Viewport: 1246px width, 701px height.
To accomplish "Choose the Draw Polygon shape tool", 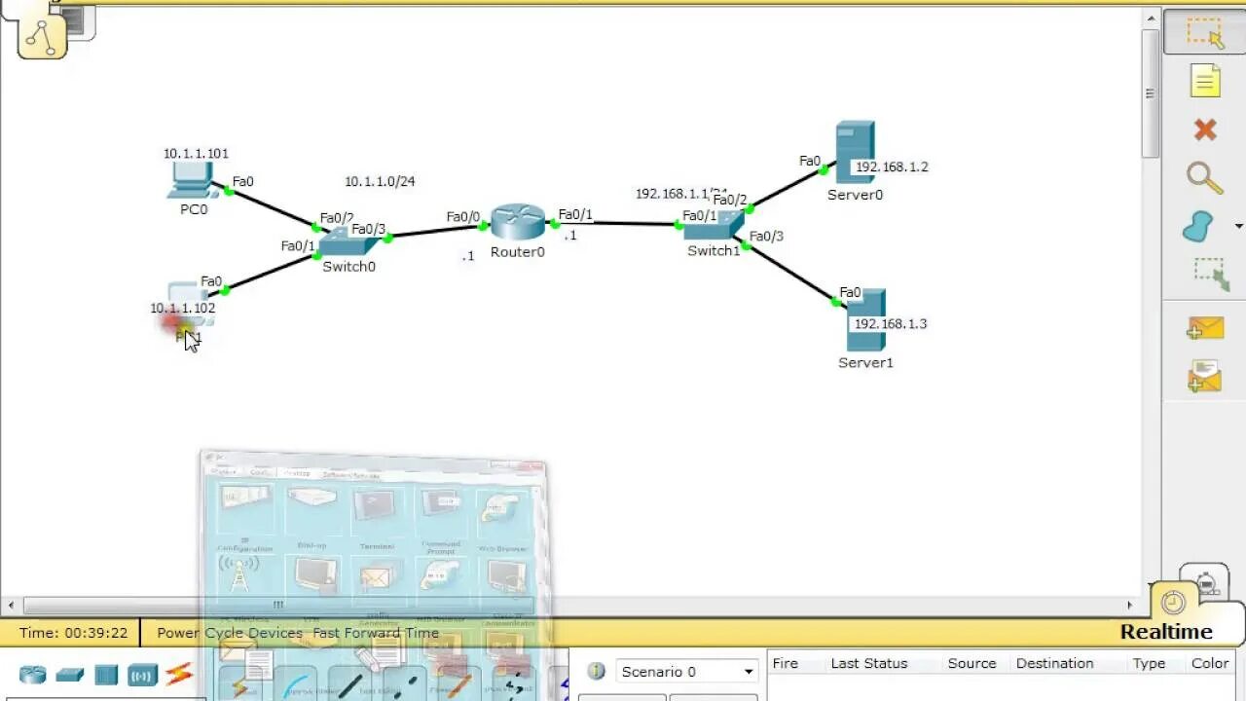I will click(1199, 226).
